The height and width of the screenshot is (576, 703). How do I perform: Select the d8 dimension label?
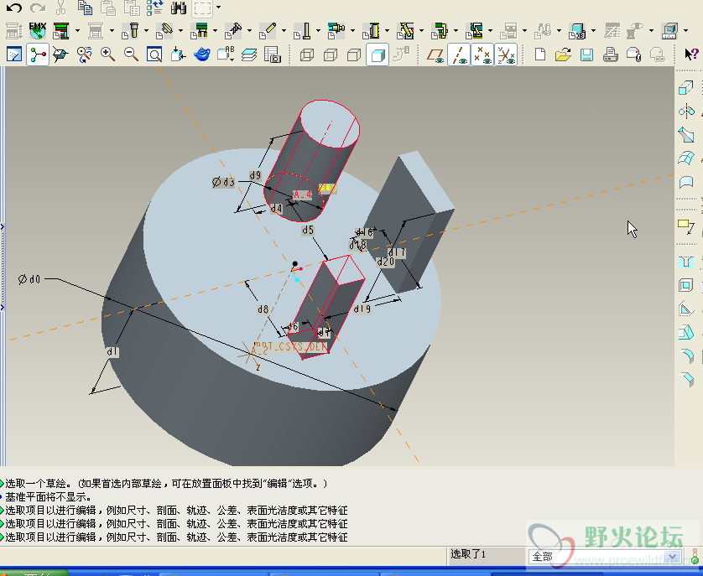tap(263, 309)
